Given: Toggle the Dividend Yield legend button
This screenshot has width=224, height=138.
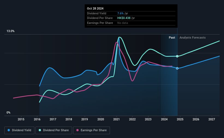Looking at the screenshot, I should [x=19, y=130].
